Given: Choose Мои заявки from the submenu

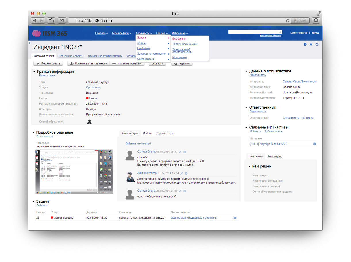Looking at the screenshot, I should point(180,57).
